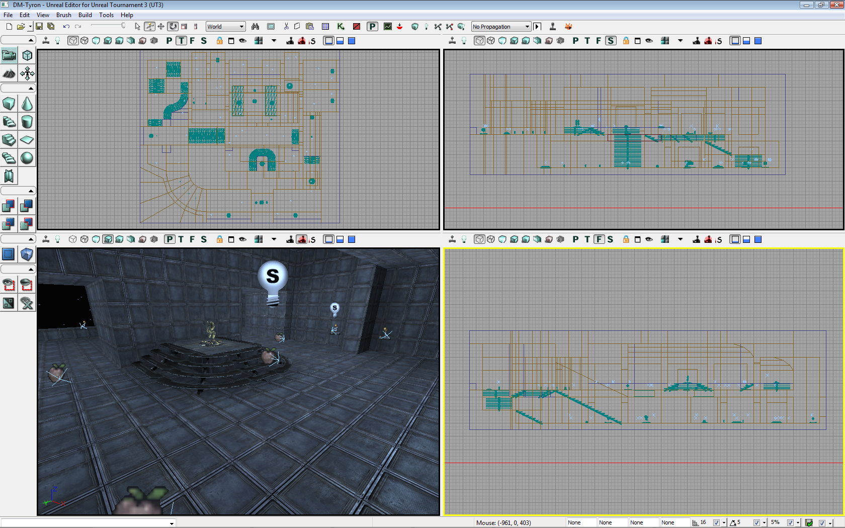Toggle realtime joystick in the top-left viewport toolbar
The image size is (845, 528).
pyautogui.click(x=46, y=41)
